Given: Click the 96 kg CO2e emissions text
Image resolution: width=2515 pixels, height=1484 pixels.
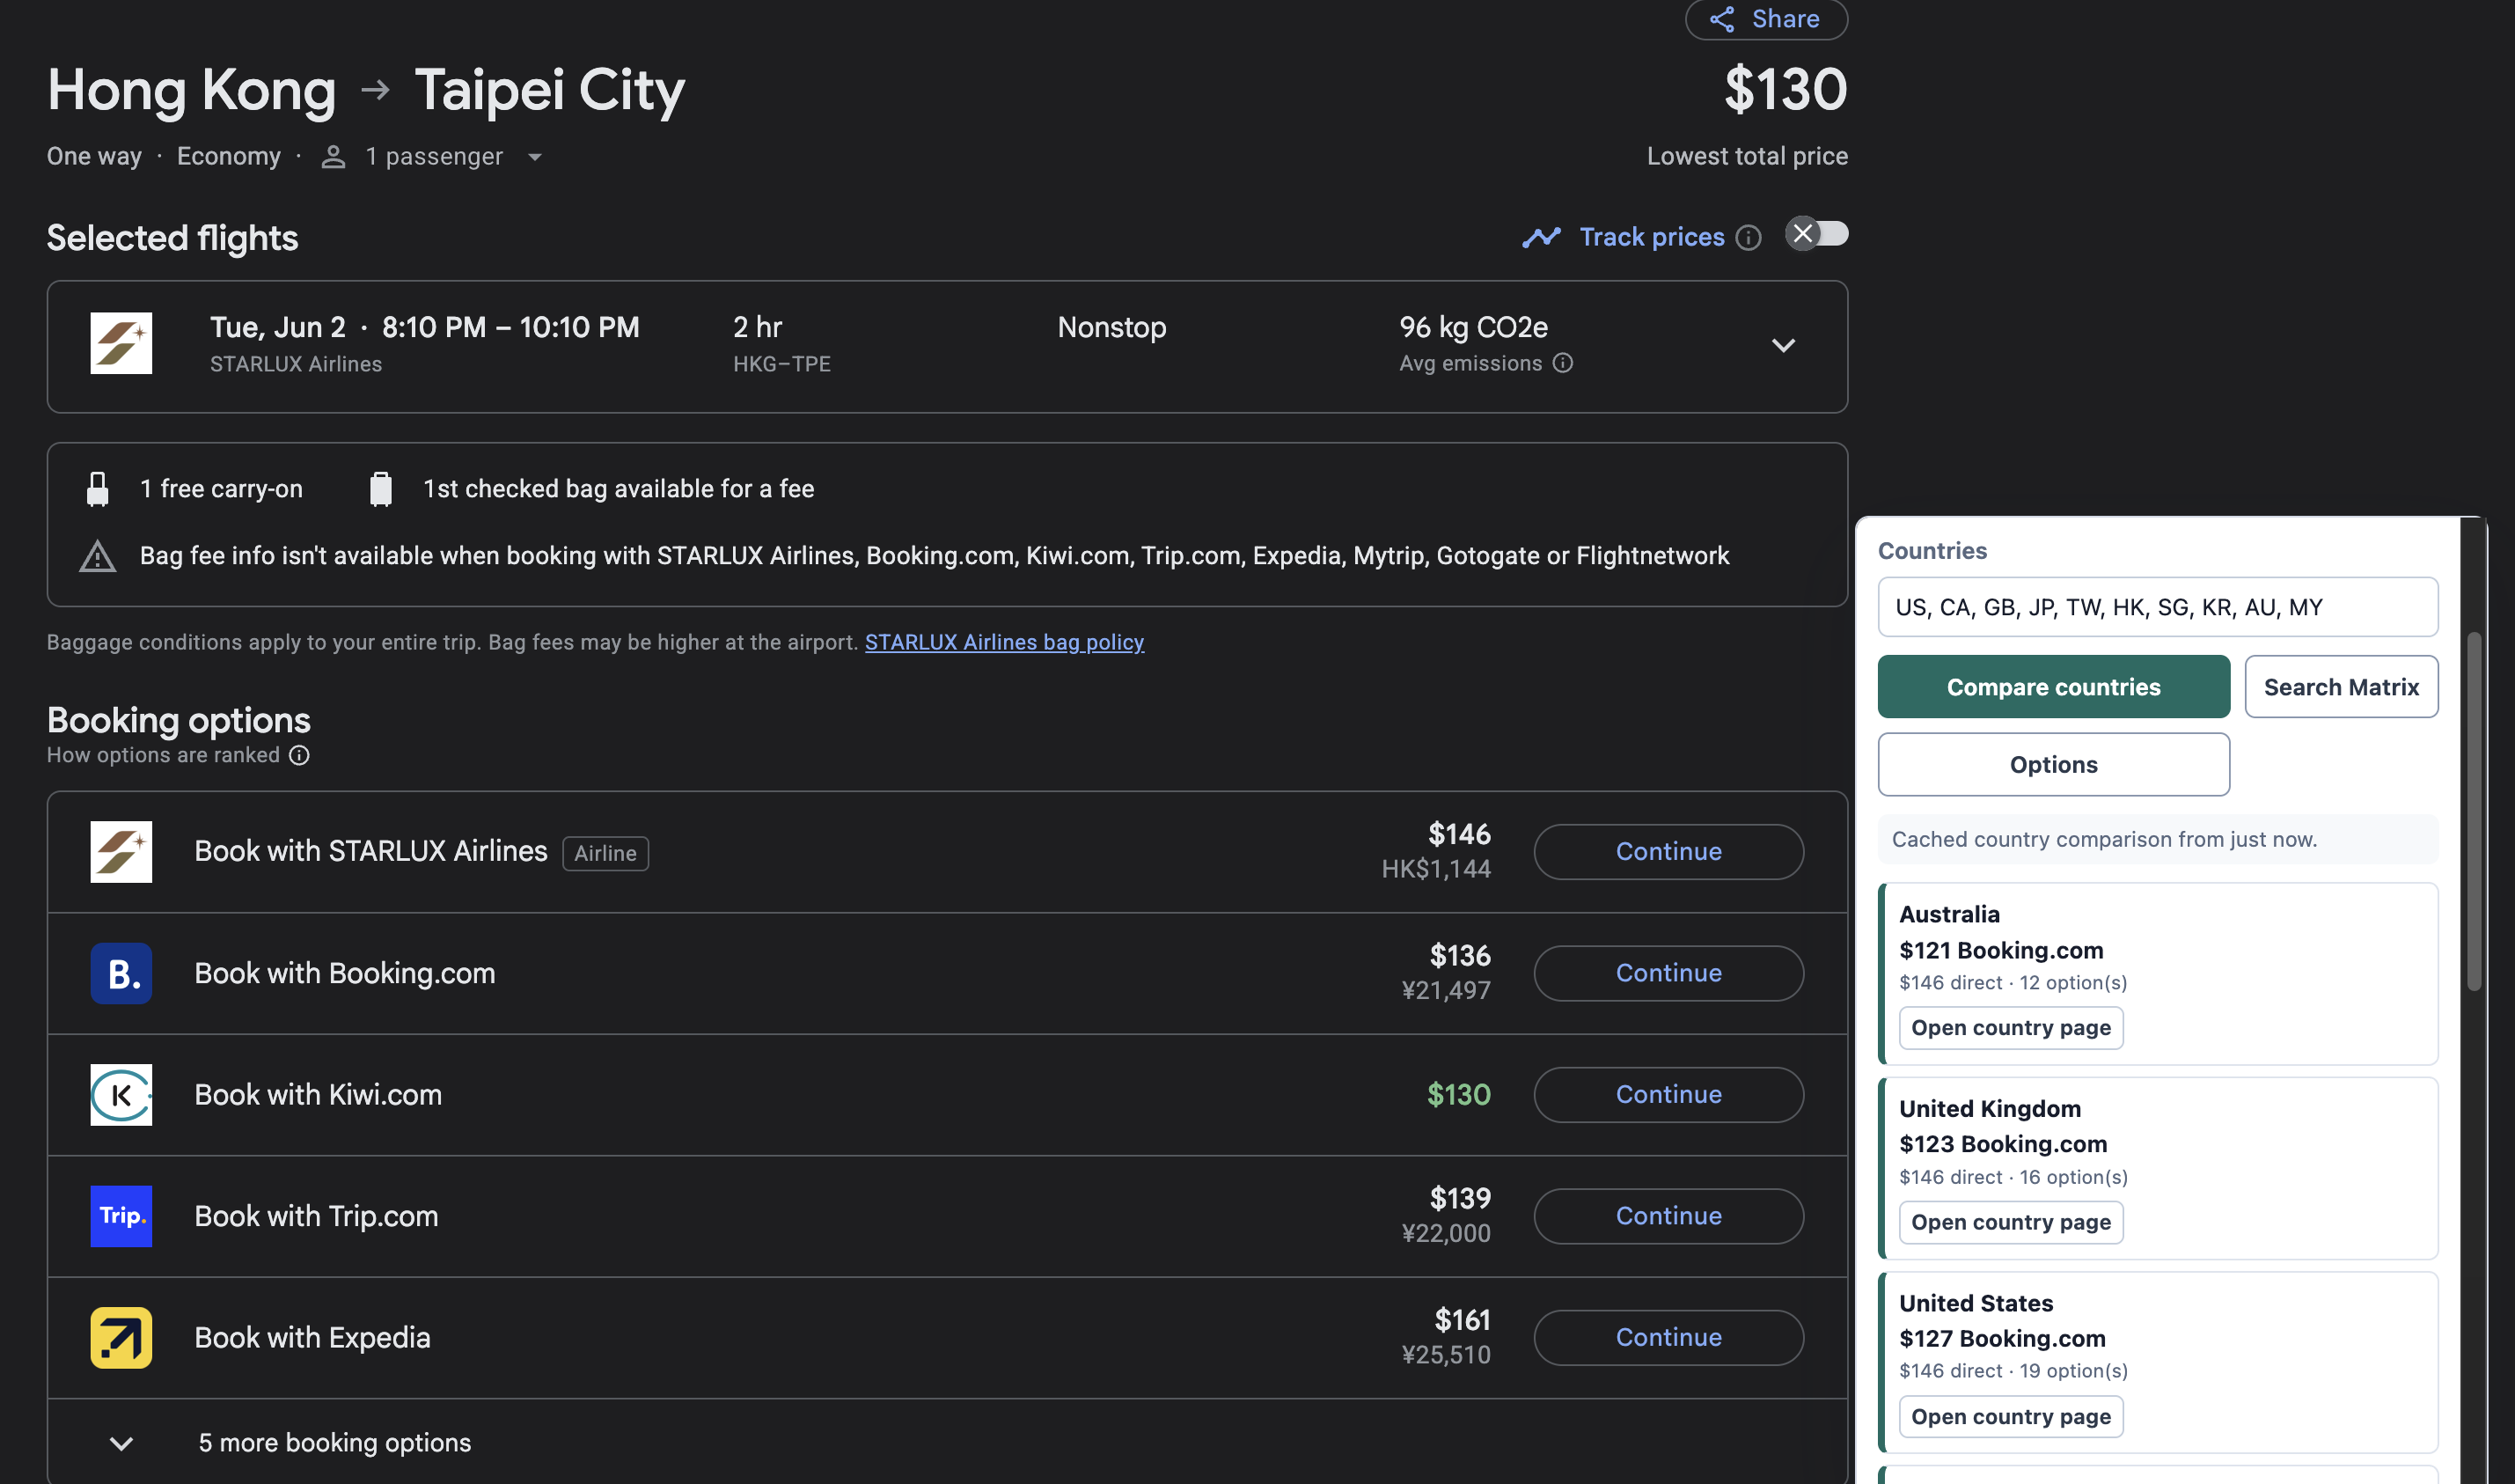Looking at the screenshot, I should click(1473, 328).
